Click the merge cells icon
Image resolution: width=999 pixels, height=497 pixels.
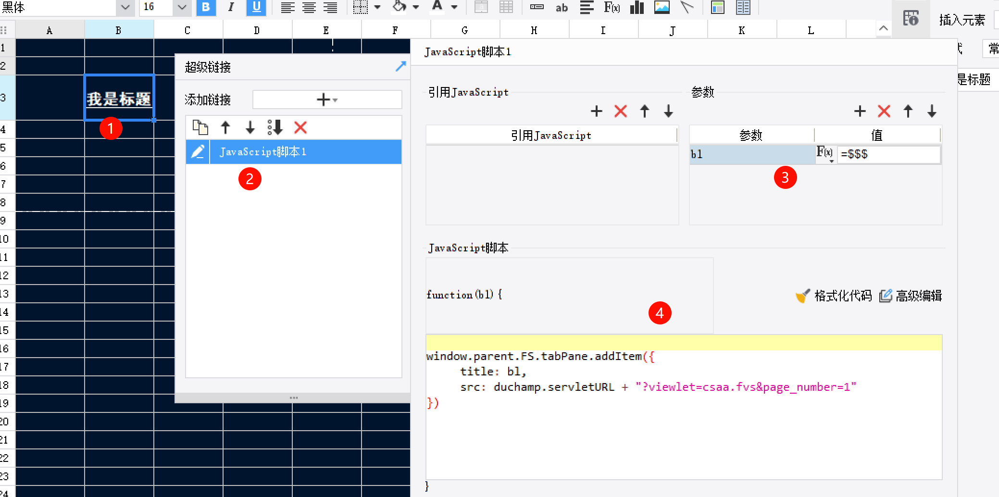tap(481, 7)
